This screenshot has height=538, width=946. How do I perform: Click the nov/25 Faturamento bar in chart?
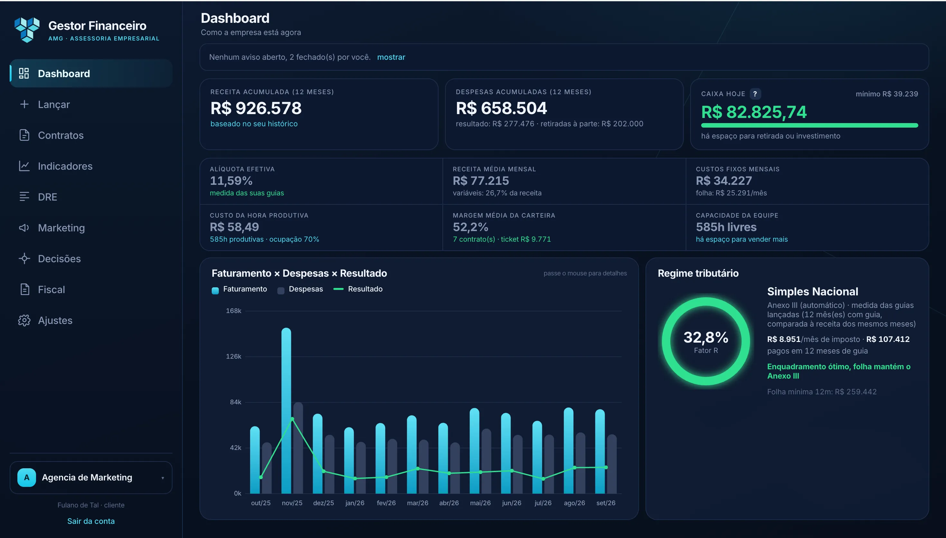click(286, 410)
